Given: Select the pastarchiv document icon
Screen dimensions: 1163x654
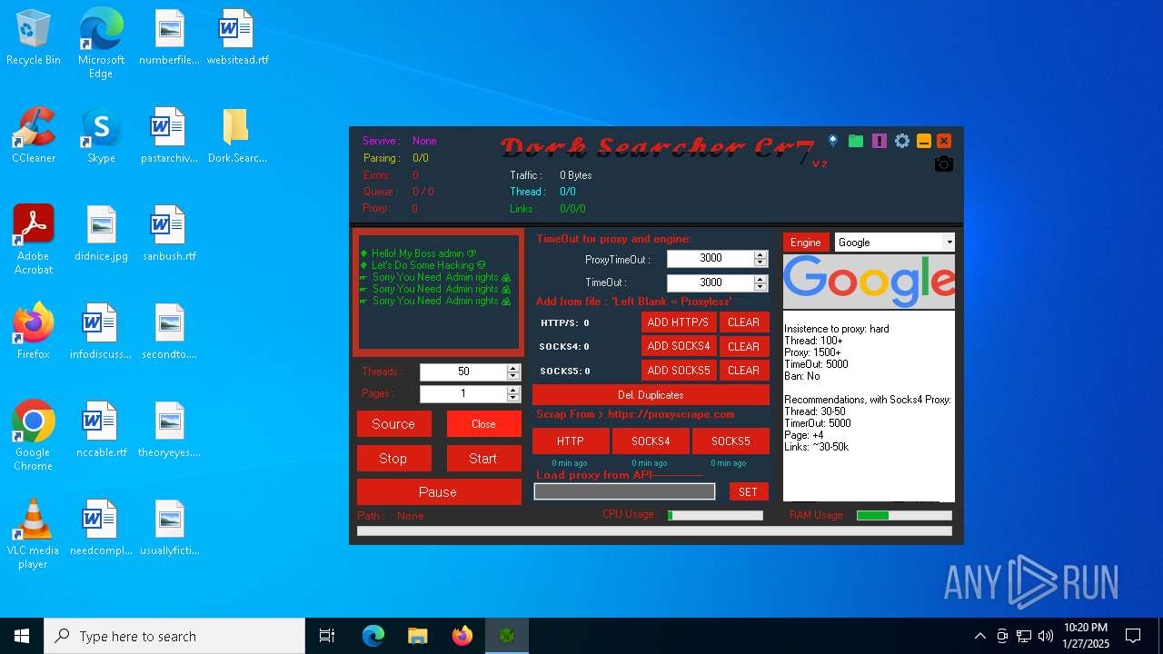Looking at the screenshot, I should [x=169, y=135].
